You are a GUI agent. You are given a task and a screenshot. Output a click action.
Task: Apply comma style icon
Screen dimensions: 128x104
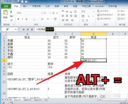click(93, 16)
